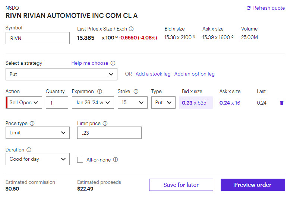
Task: Enable the All-or-none checkbox
Action: click(80, 160)
